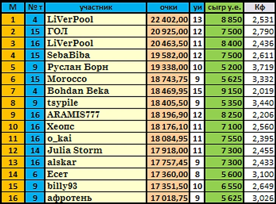Select the coefficient cell 3,719
276x204 pixels.
click(x=260, y=67)
